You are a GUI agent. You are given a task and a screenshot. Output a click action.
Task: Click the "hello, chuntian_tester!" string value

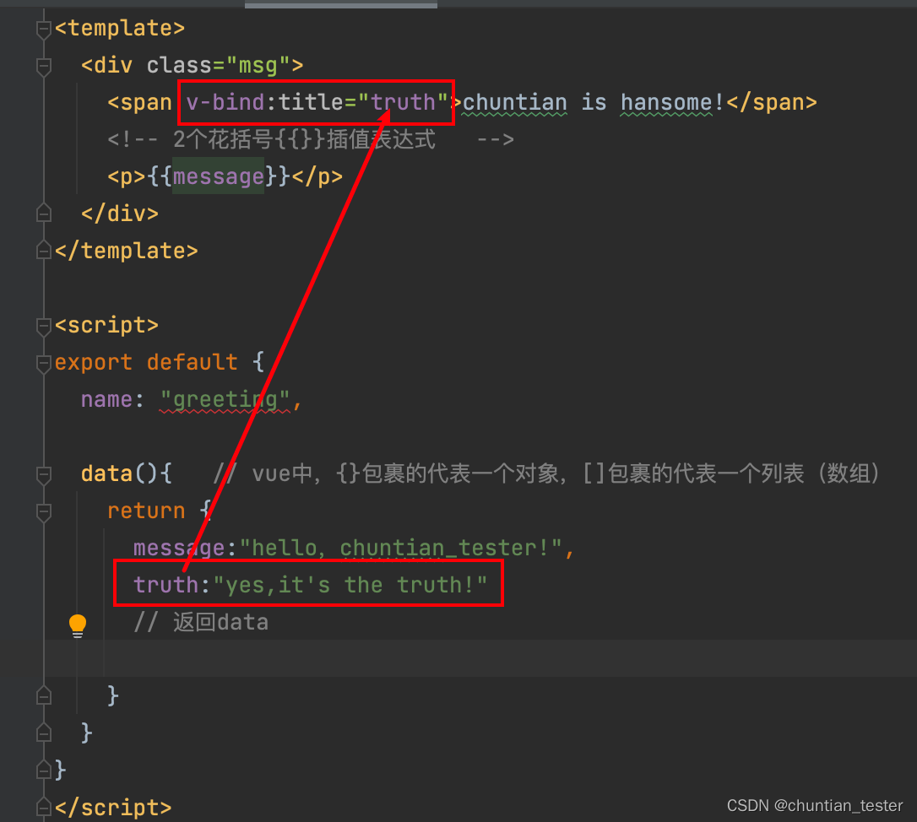pos(400,548)
